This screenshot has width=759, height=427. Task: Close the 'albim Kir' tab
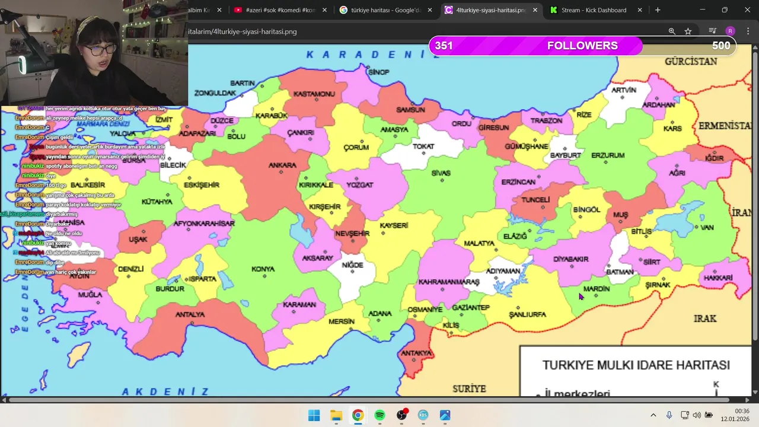[219, 10]
